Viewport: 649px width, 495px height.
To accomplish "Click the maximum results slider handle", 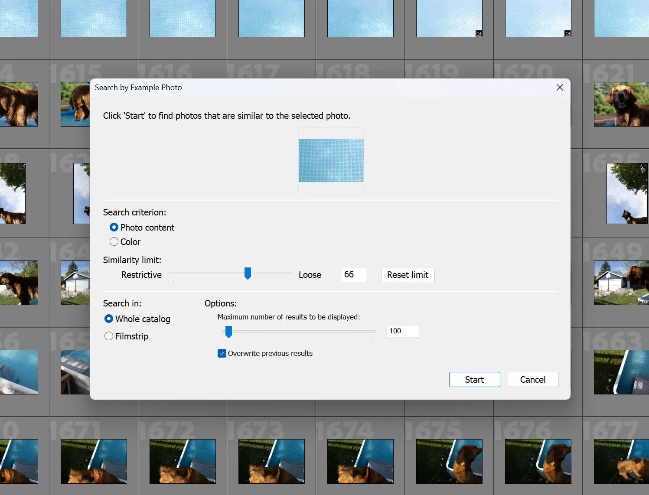I will click(228, 332).
